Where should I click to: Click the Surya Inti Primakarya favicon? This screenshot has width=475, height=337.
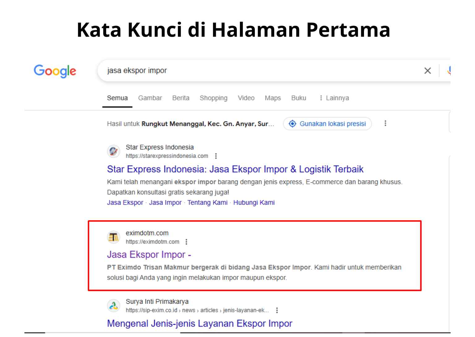tap(113, 306)
